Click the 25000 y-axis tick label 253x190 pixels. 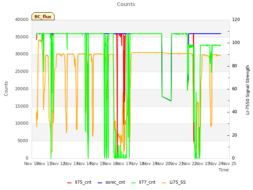pos(22,71)
